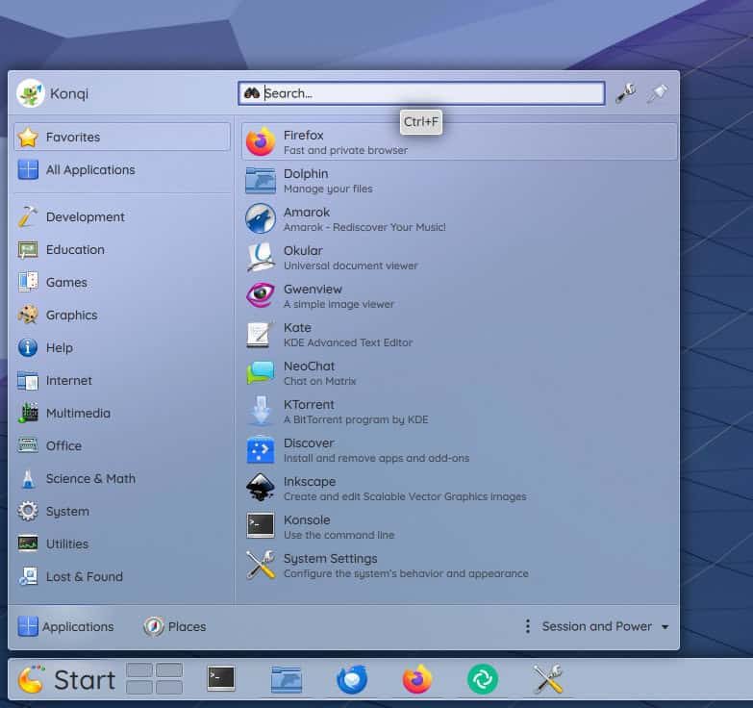Viewport: 753px width, 708px height.
Task: Switch to the Places tab
Action: pyautogui.click(x=174, y=626)
